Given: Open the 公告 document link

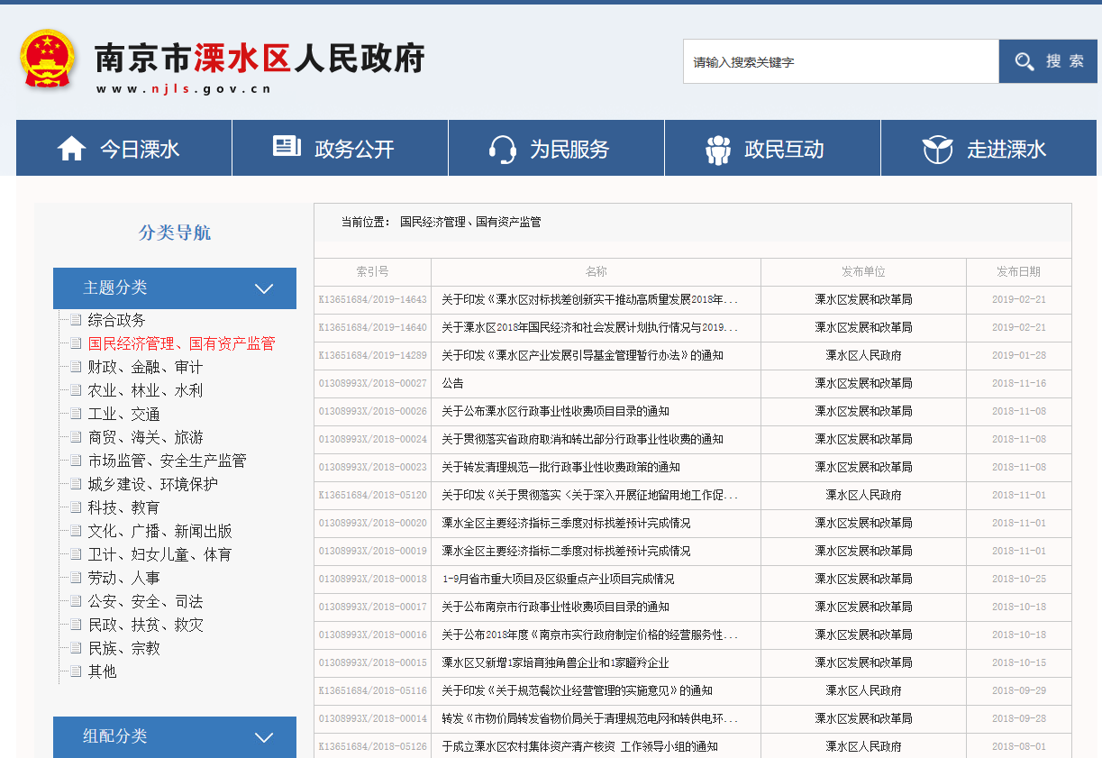Looking at the screenshot, I should (452, 383).
